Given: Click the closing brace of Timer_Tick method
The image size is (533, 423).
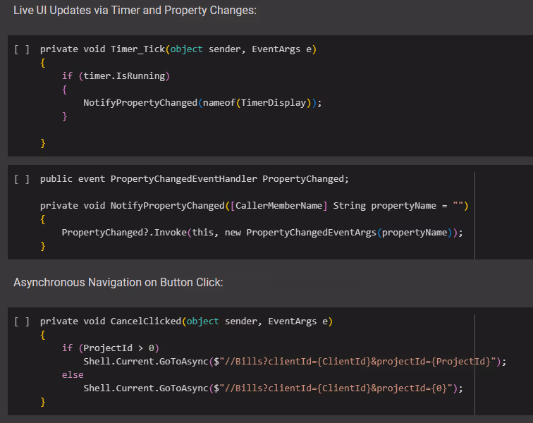Looking at the screenshot, I should point(43,143).
